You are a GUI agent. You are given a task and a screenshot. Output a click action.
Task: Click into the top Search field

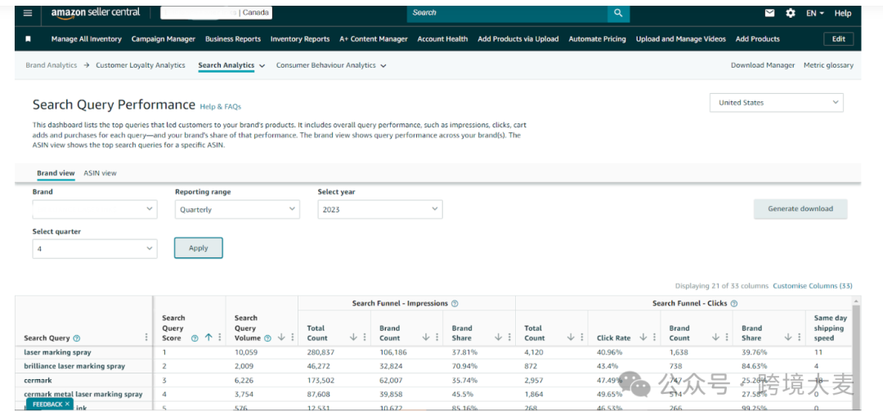[508, 13]
